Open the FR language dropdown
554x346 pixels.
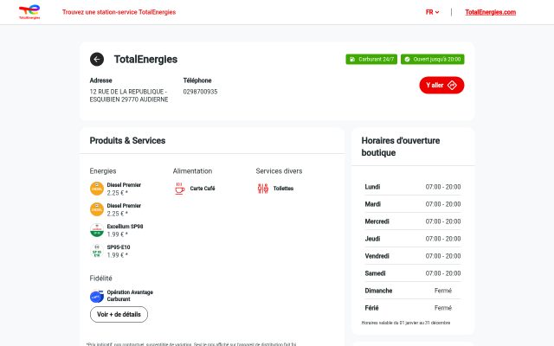(432, 12)
